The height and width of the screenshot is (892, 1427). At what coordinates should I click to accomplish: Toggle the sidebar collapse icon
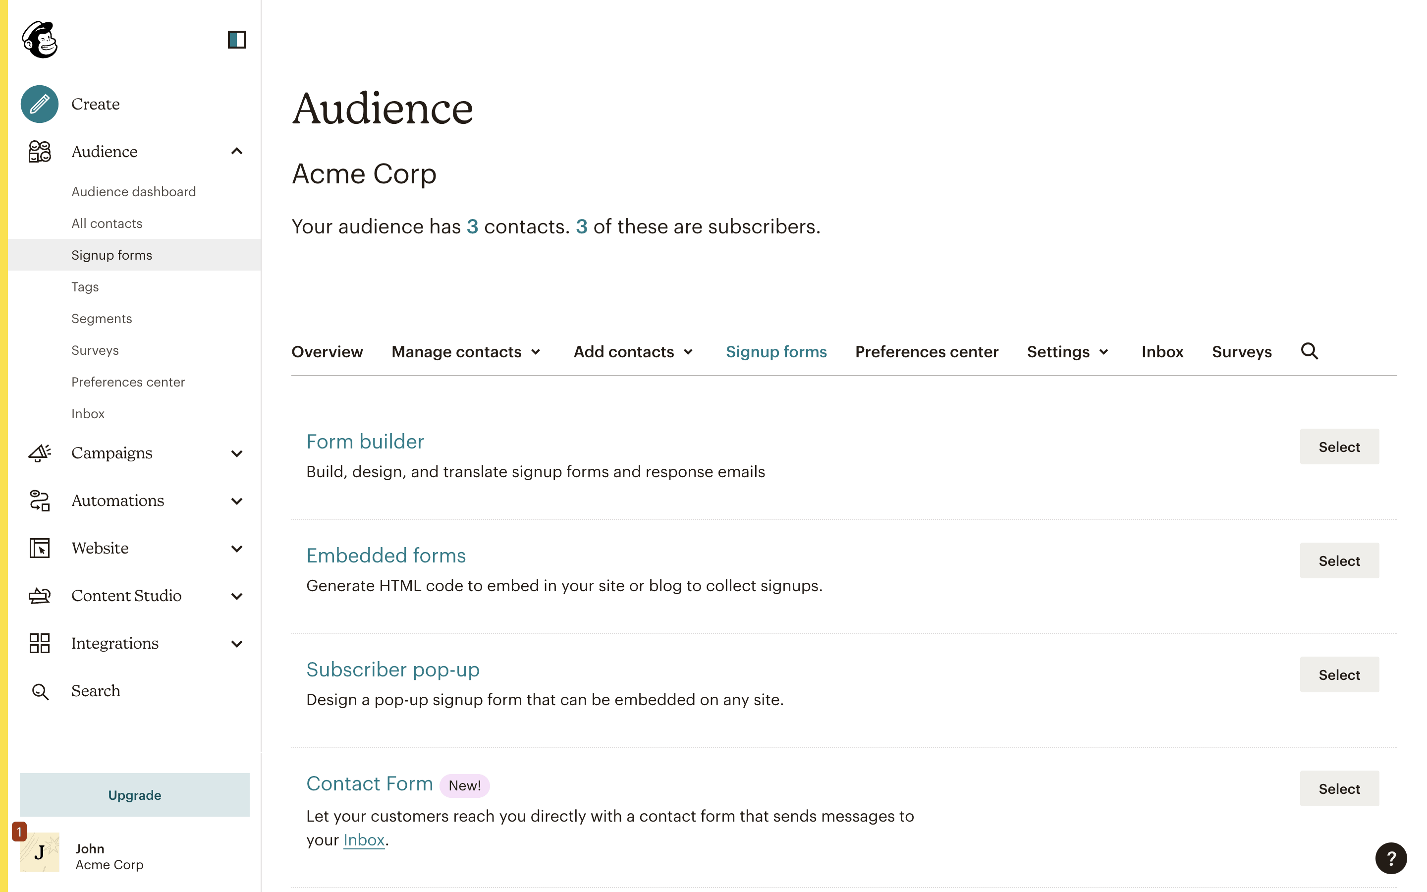point(236,40)
